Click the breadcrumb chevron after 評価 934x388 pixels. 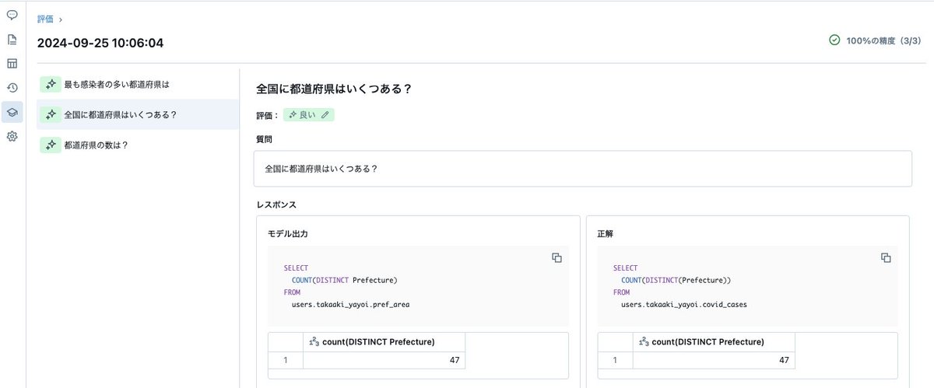pos(61,19)
